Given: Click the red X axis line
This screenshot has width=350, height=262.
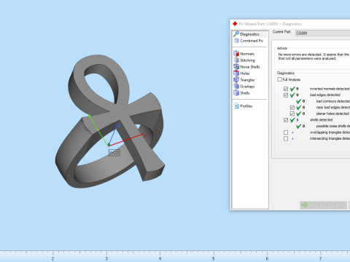Looking at the screenshot, I should click(x=126, y=140).
